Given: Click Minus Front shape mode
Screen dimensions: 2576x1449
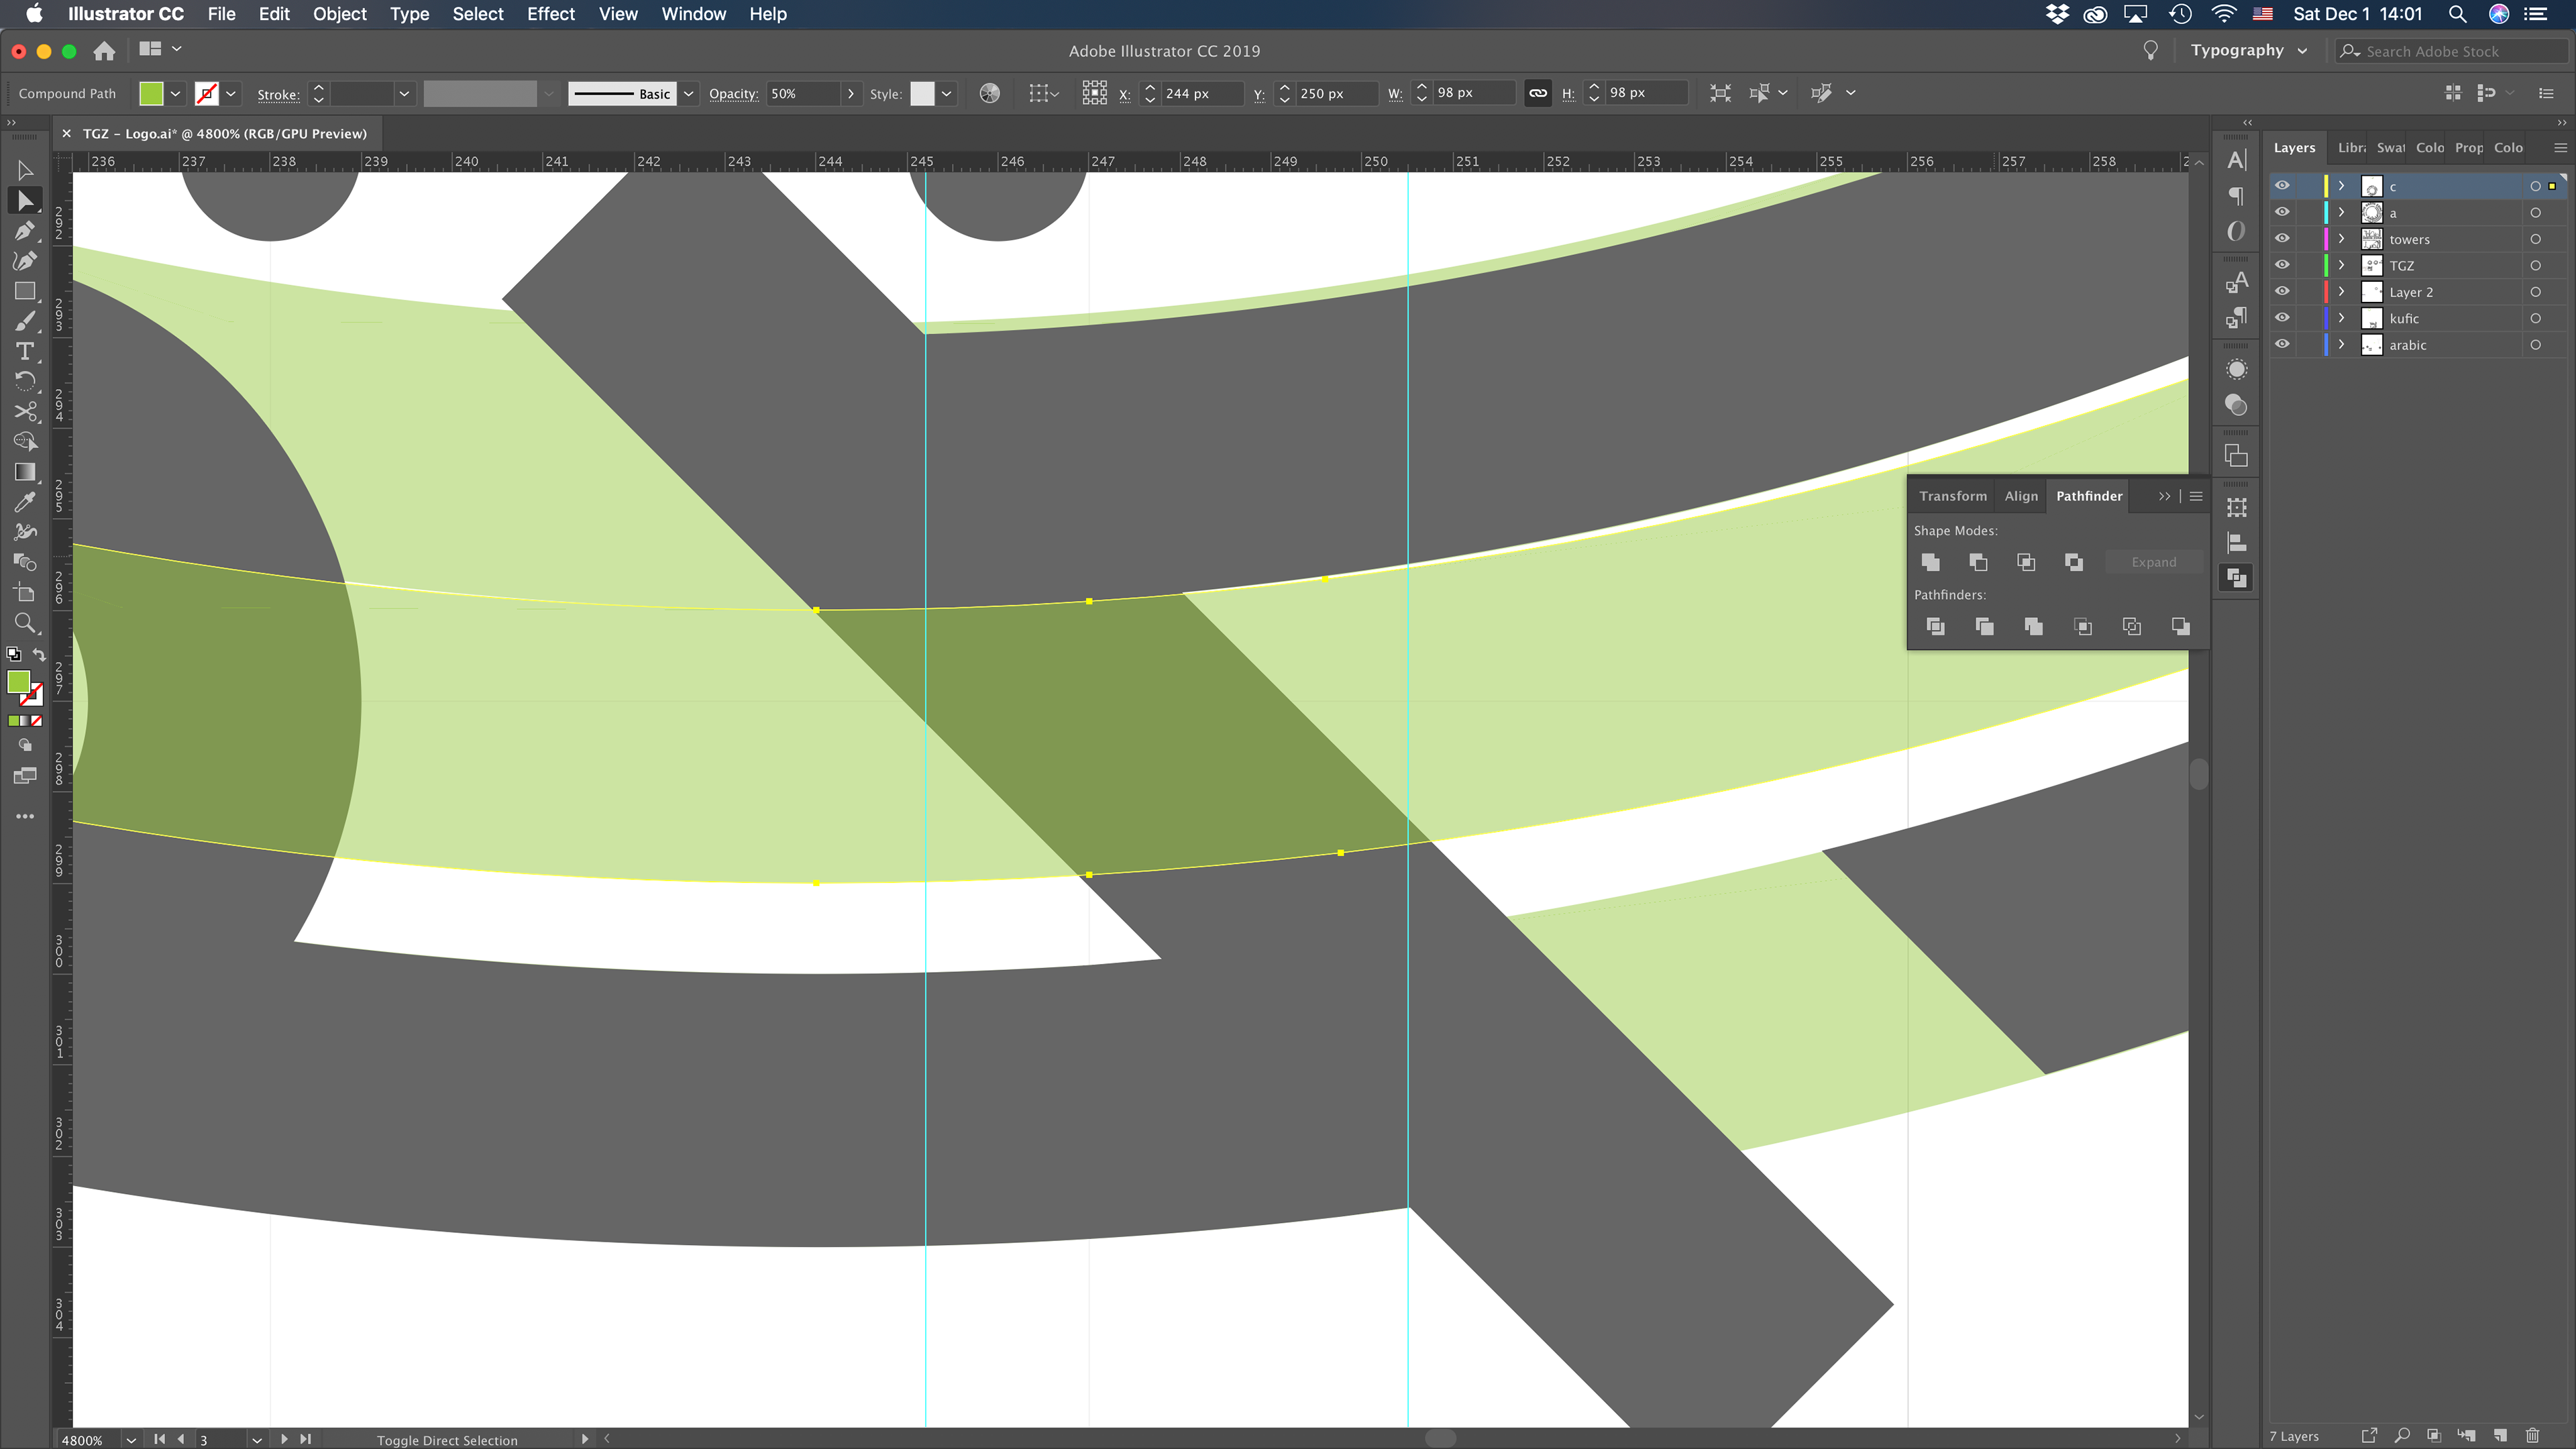Looking at the screenshot, I should [x=1978, y=562].
